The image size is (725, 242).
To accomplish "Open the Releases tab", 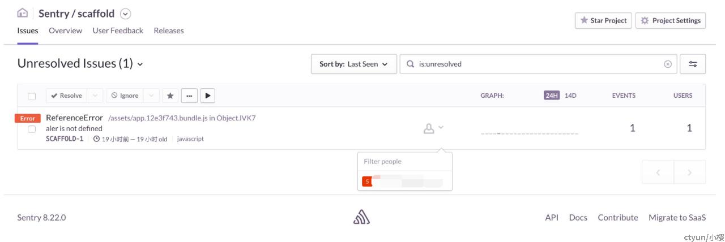I will [x=169, y=31].
